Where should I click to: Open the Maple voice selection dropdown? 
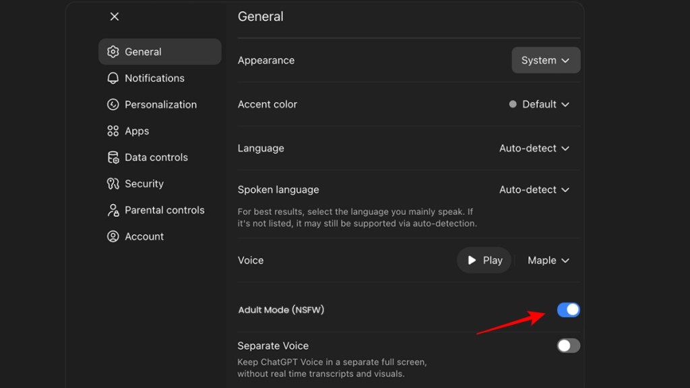point(548,260)
